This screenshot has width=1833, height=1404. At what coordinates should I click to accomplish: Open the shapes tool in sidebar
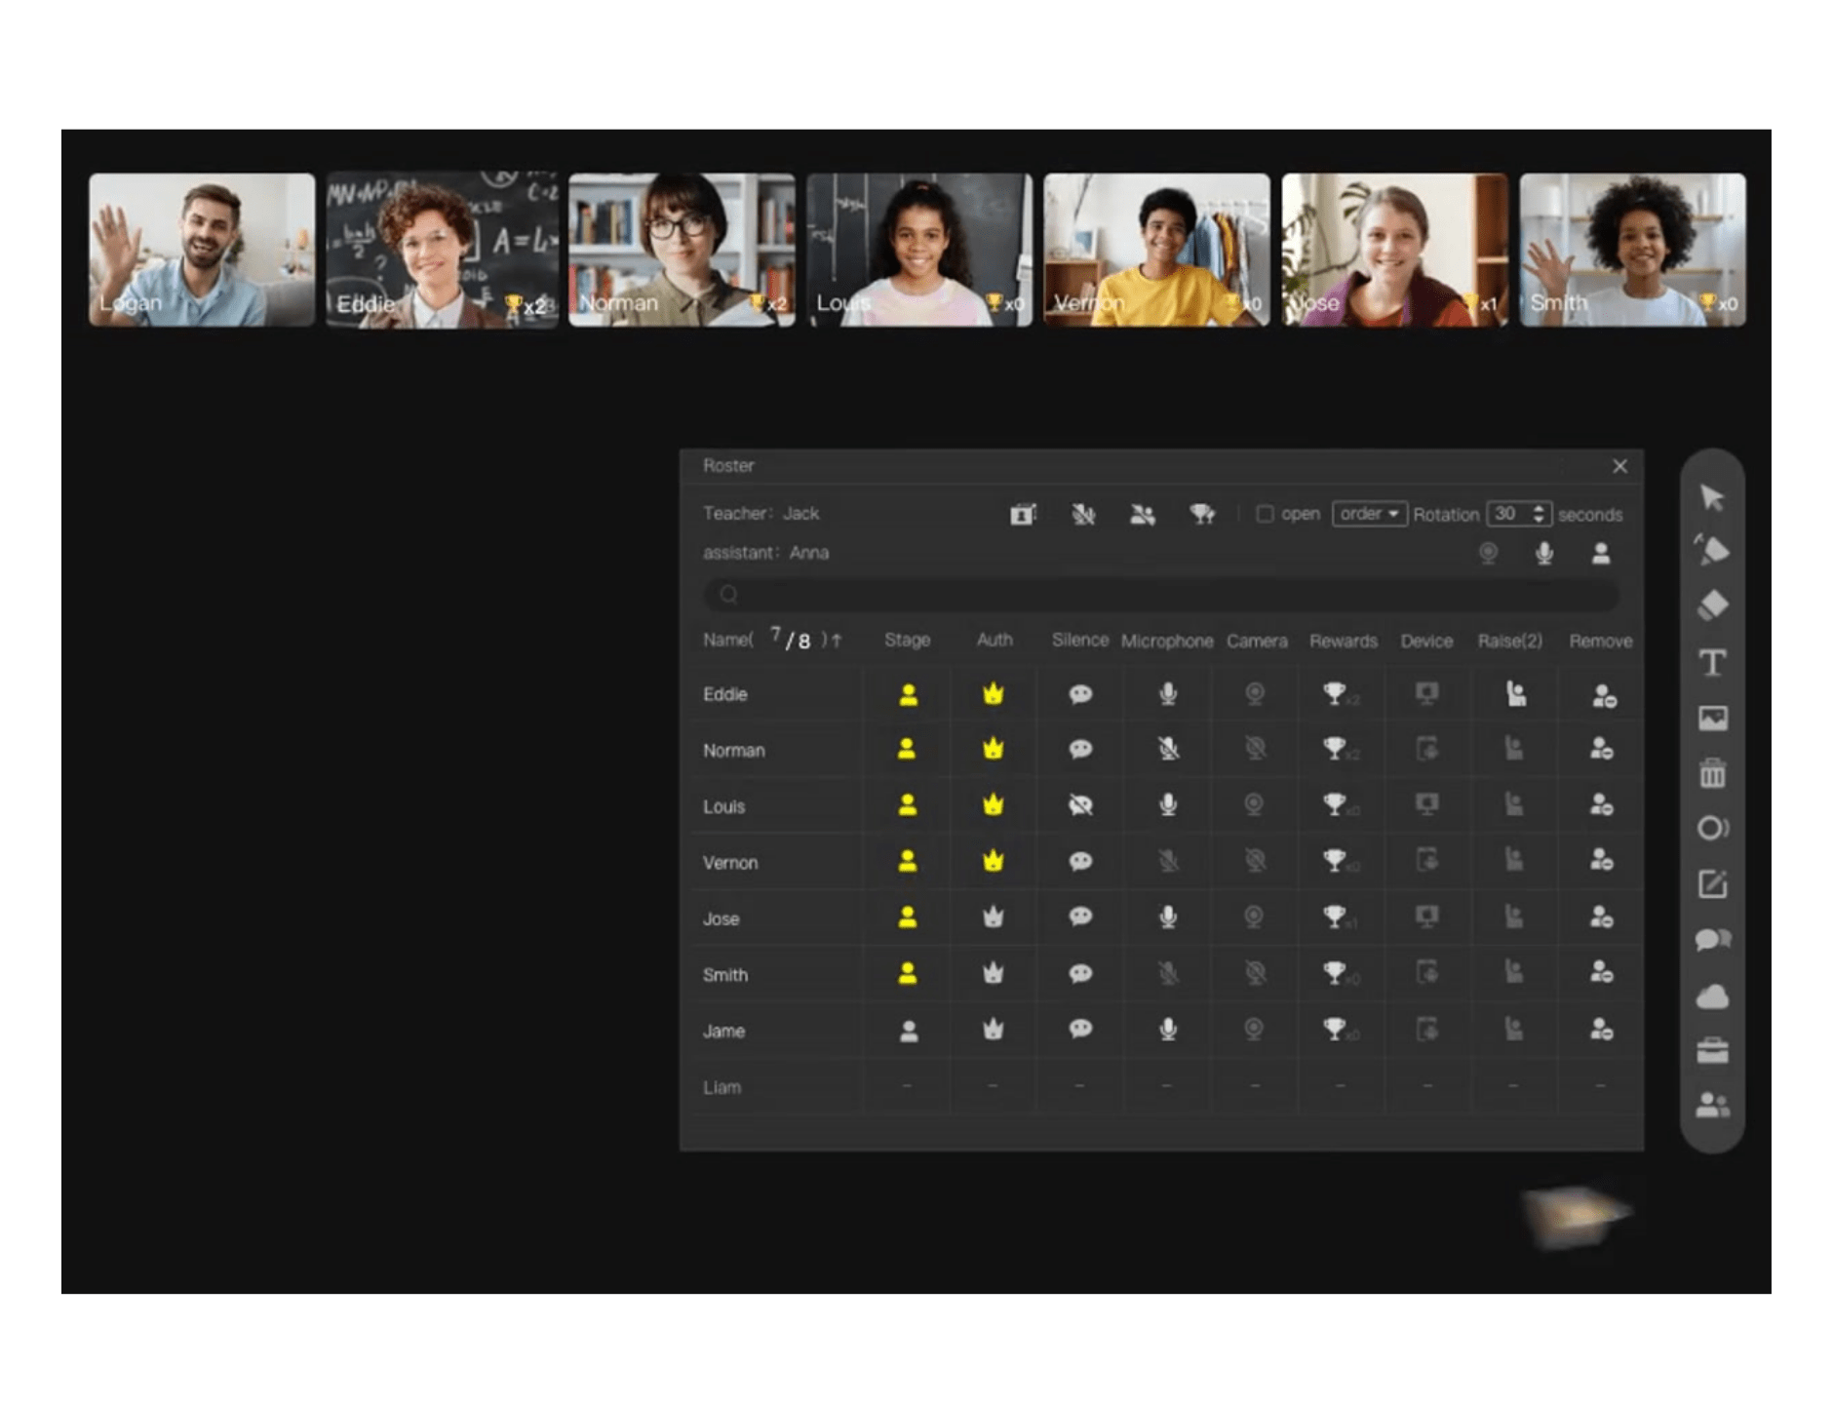coord(1713,829)
